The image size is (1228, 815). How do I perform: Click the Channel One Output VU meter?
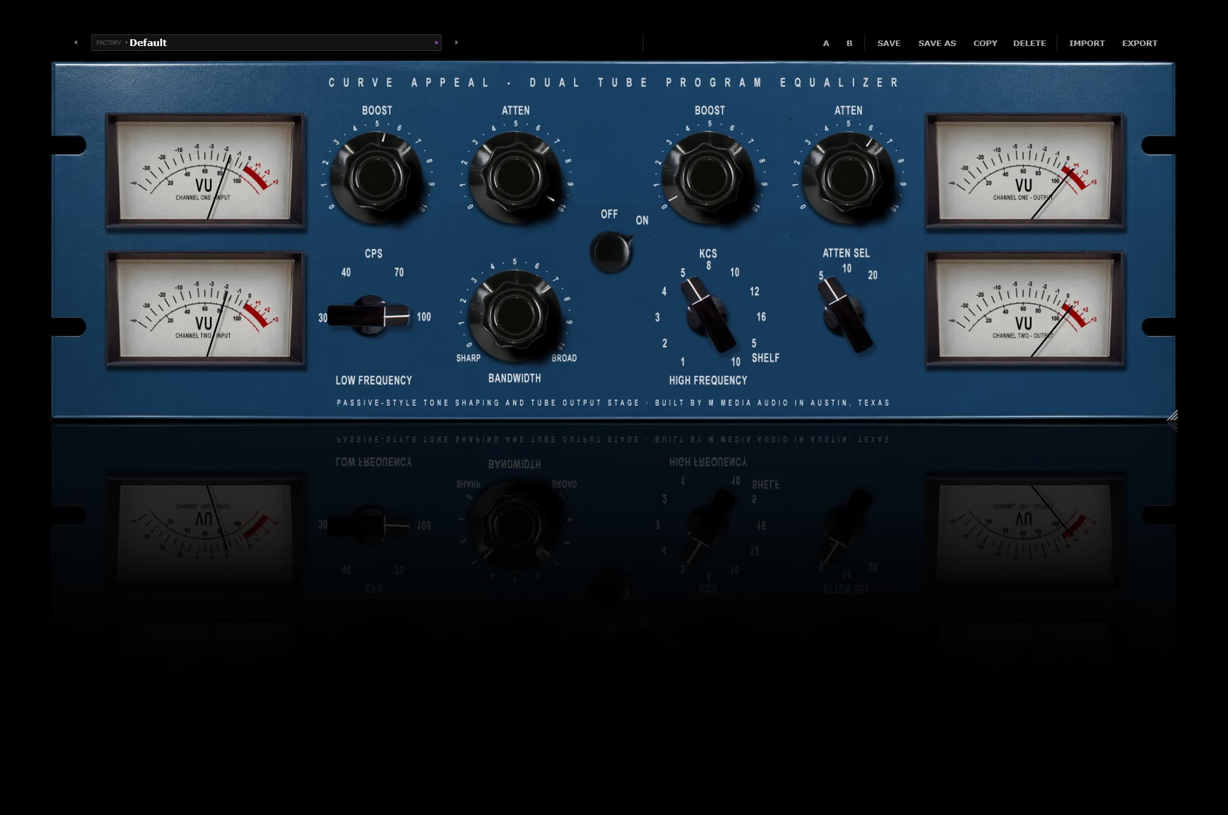point(1025,171)
